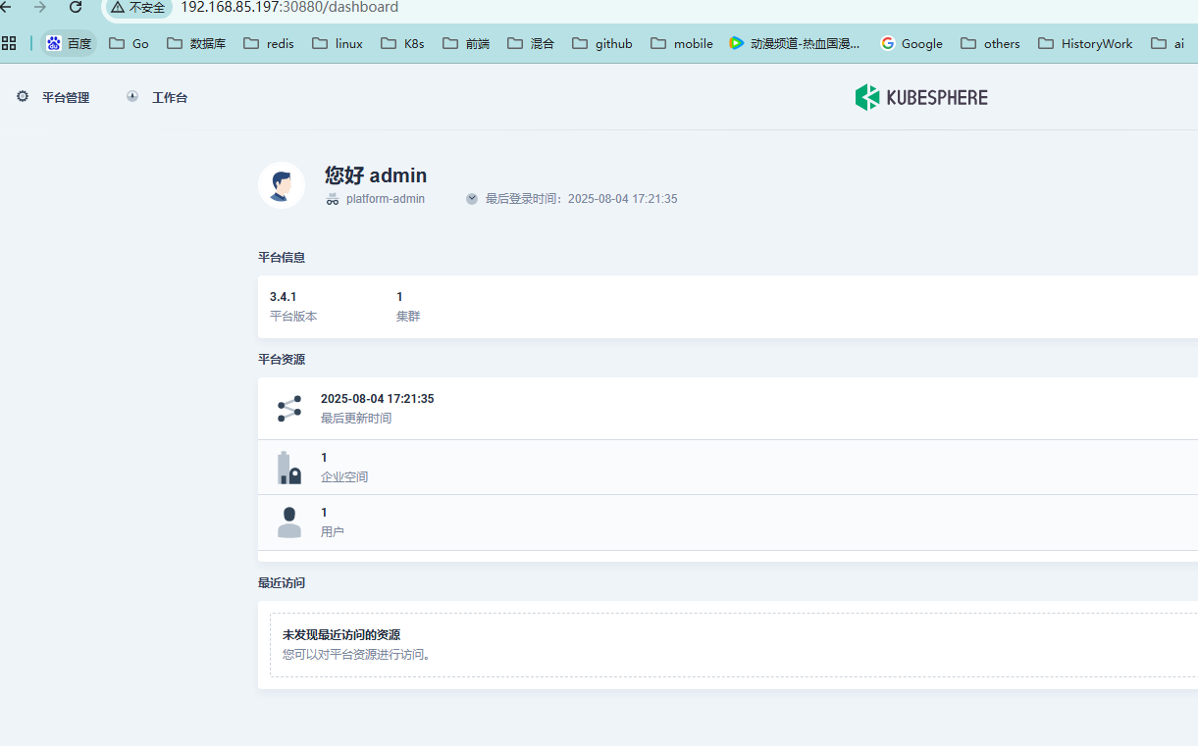This screenshot has height=746, width=1198.
Task: Open the HistoryWork bookmarks folder
Action: 1085,43
